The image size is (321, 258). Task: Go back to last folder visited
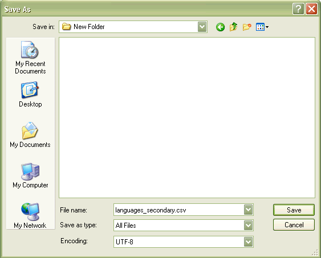click(220, 27)
